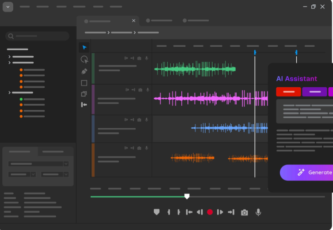The height and width of the screenshot is (230, 333).
Task: Toggle the transport microphone input
Action: [x=258, y=212]
